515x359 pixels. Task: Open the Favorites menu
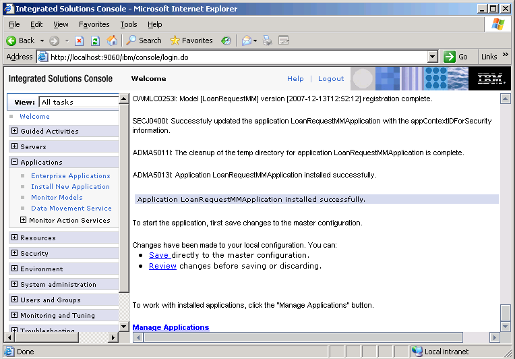click(x=94, y=24)
